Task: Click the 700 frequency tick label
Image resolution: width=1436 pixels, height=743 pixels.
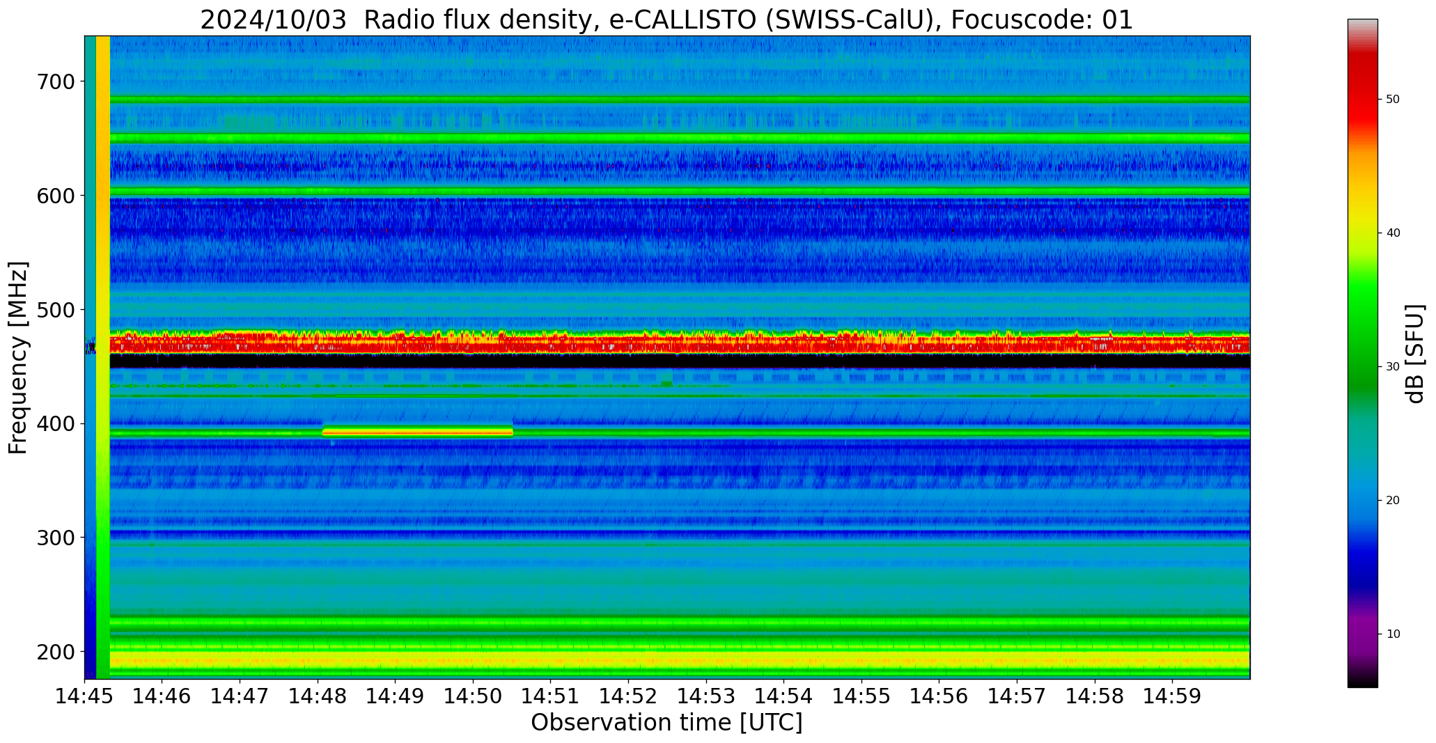Action: point(54,81)
